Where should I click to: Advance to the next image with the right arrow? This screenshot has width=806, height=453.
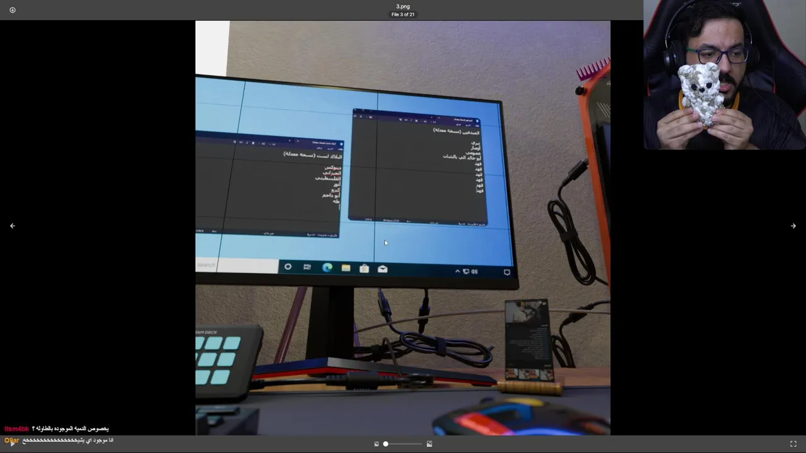click(793, 226)
